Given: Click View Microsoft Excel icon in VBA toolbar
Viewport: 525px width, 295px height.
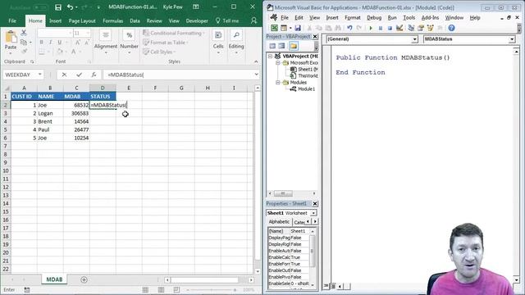Looking at the screenshot, I should [274, 28].
